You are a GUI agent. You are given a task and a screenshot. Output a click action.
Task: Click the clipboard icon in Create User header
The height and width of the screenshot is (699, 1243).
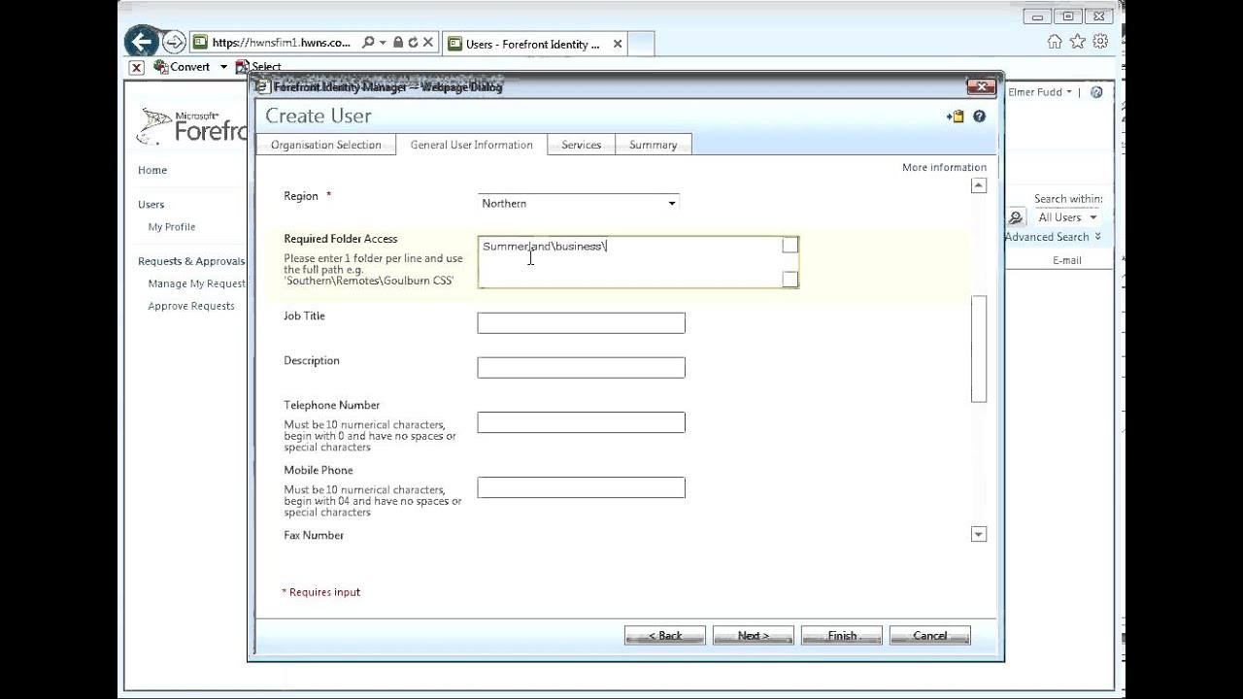tap(957, 116)
